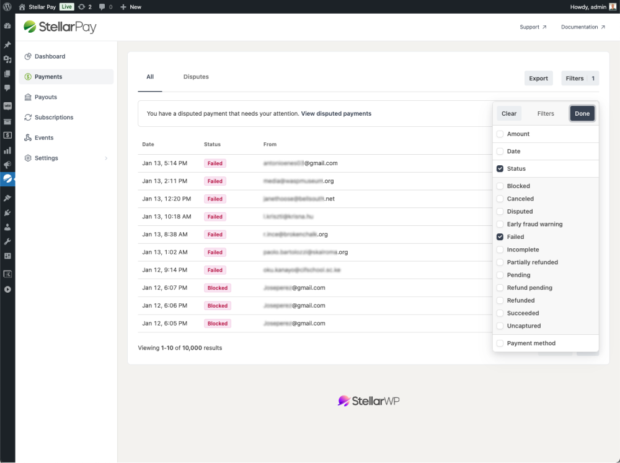Open the WordPress logo menu

click(x=7, y=7)
